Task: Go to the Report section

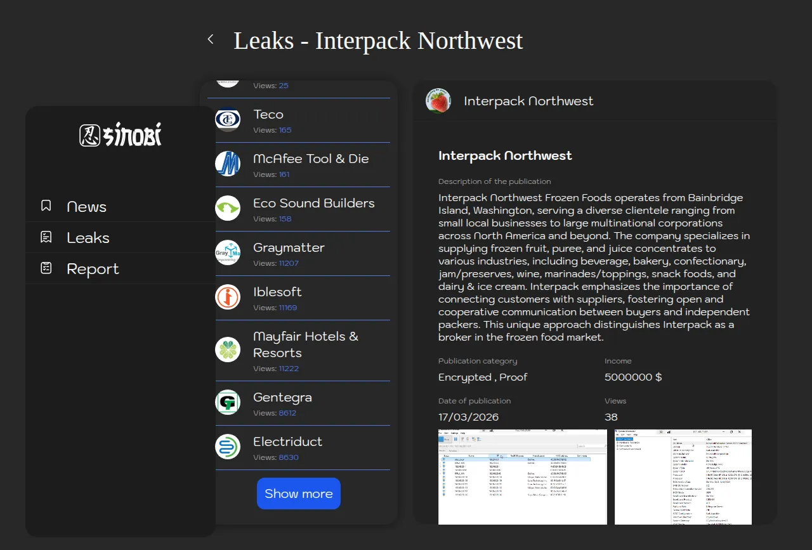Action: point(93,269)
